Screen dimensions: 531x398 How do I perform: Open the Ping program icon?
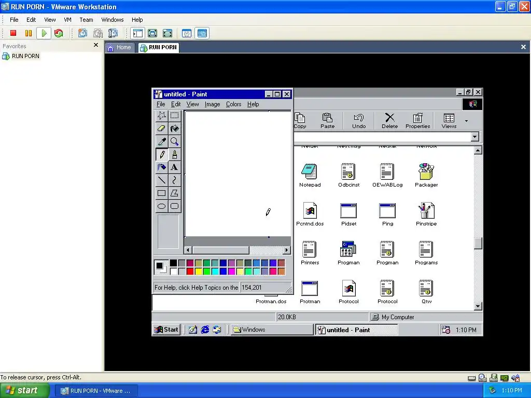tap(387, 214)
